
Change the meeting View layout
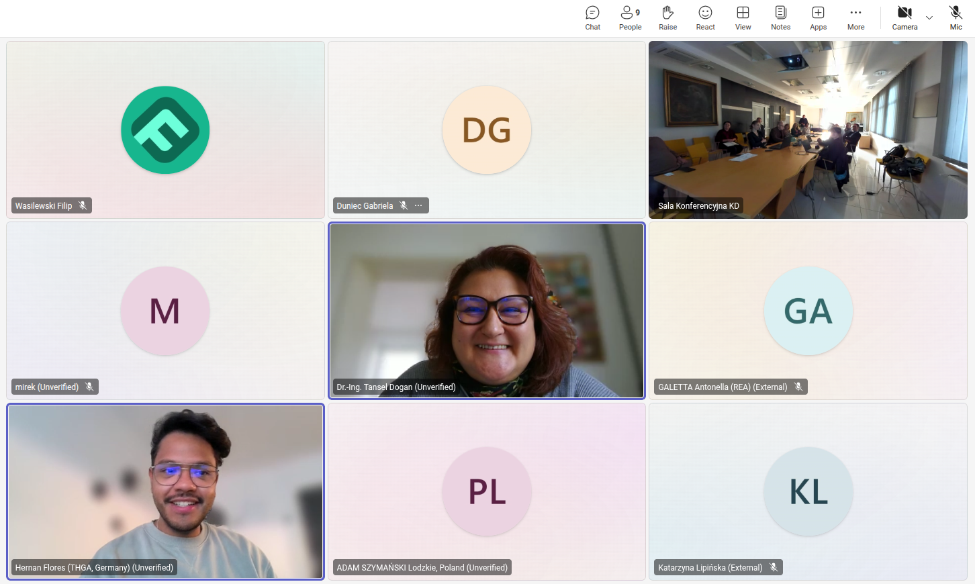743,18
